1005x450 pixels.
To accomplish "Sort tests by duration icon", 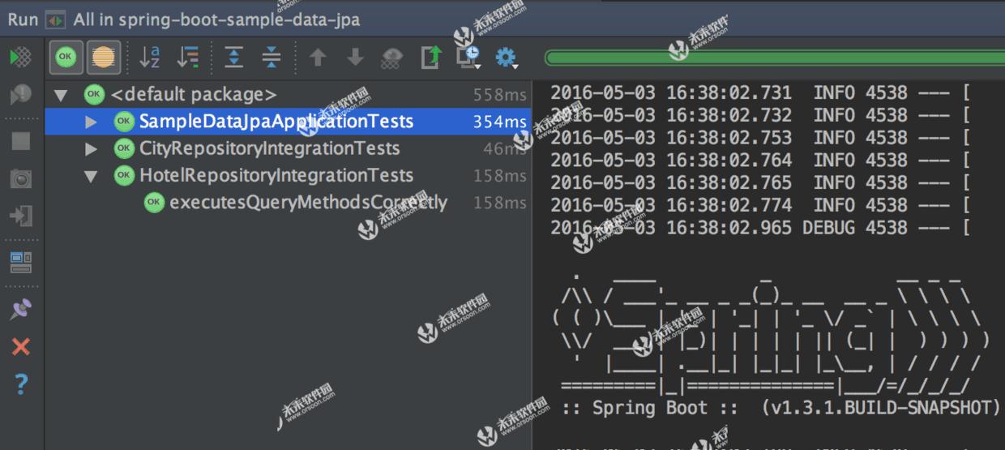I will point(188,58).
